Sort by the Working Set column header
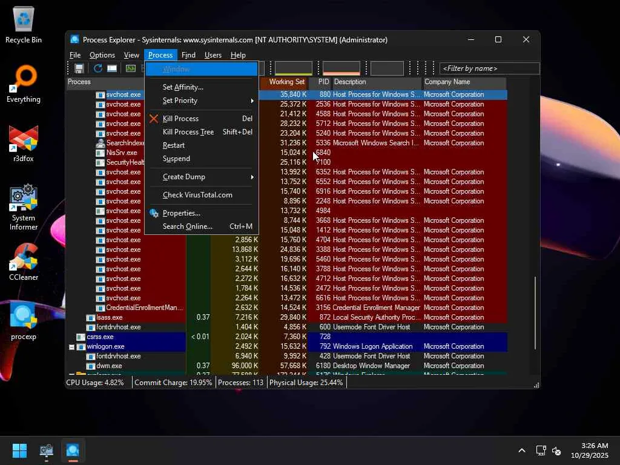 284,82
